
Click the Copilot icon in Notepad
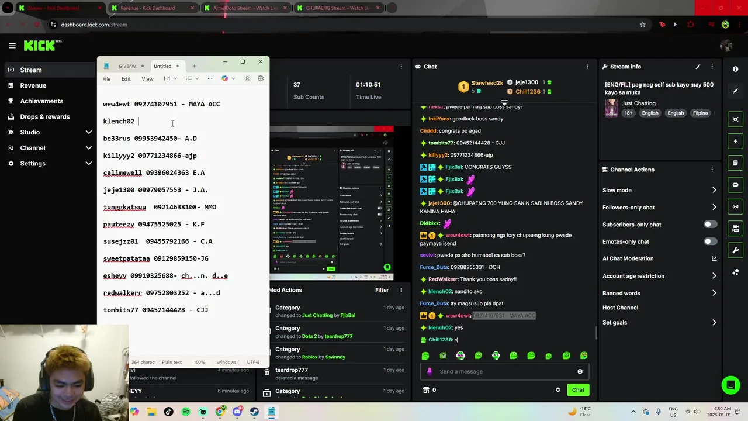click(x=224, y=78)
